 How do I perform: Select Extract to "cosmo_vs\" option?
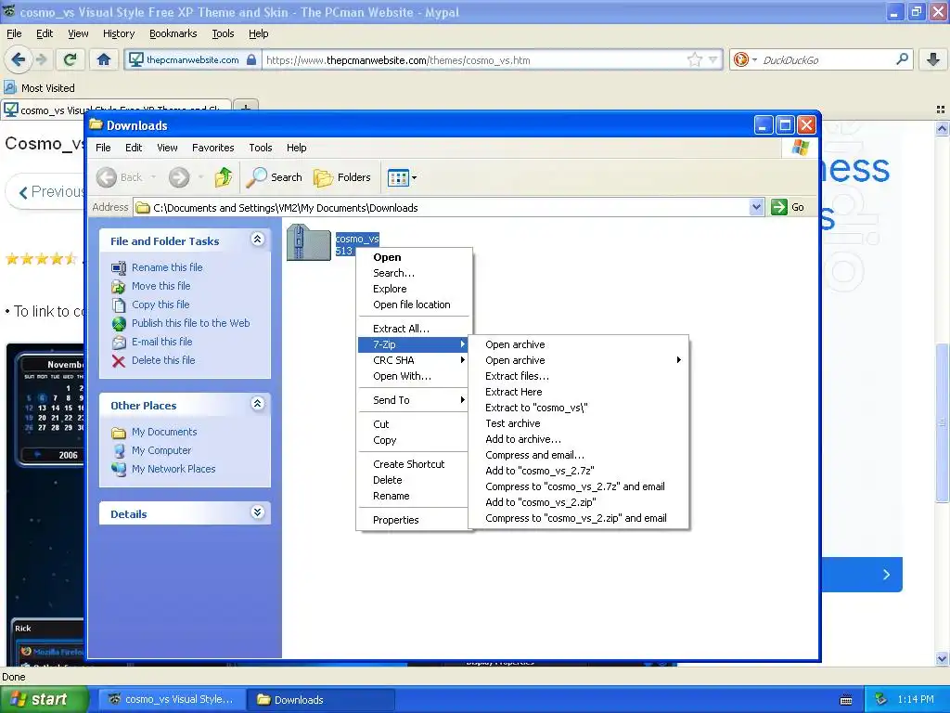[579, 408]
